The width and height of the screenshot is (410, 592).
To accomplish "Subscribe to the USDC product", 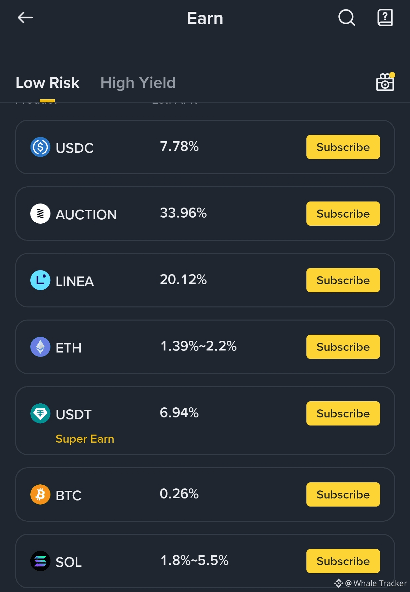I will (x=343, y=147).
